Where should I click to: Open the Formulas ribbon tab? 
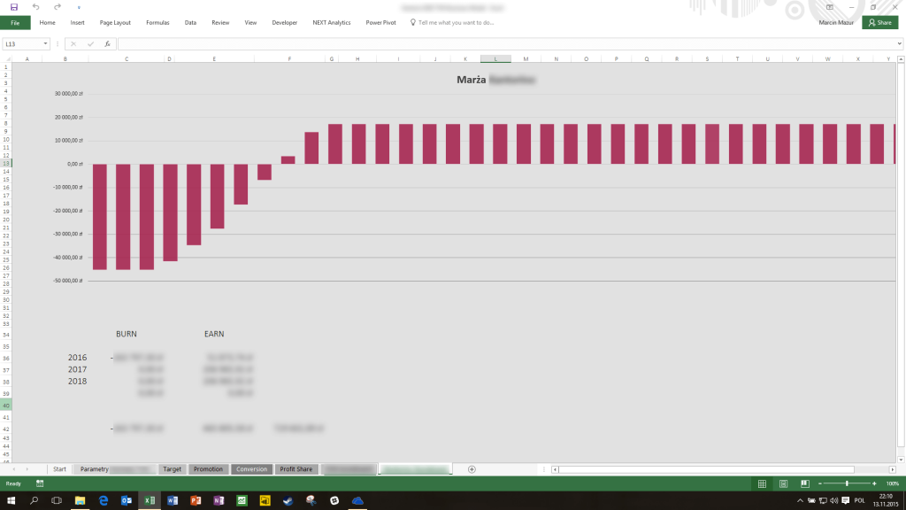tap(157, 22)
